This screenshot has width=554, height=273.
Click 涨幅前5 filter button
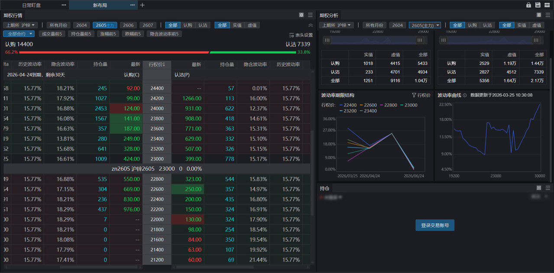coord(109,34)
